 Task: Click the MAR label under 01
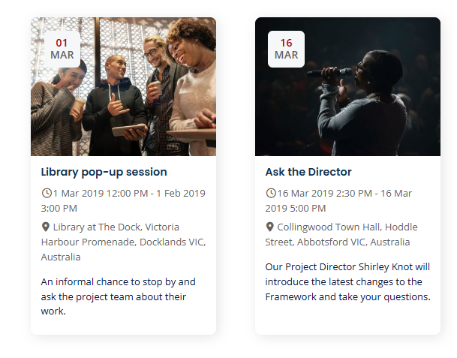pyautogui.click(x=62, y=55)
